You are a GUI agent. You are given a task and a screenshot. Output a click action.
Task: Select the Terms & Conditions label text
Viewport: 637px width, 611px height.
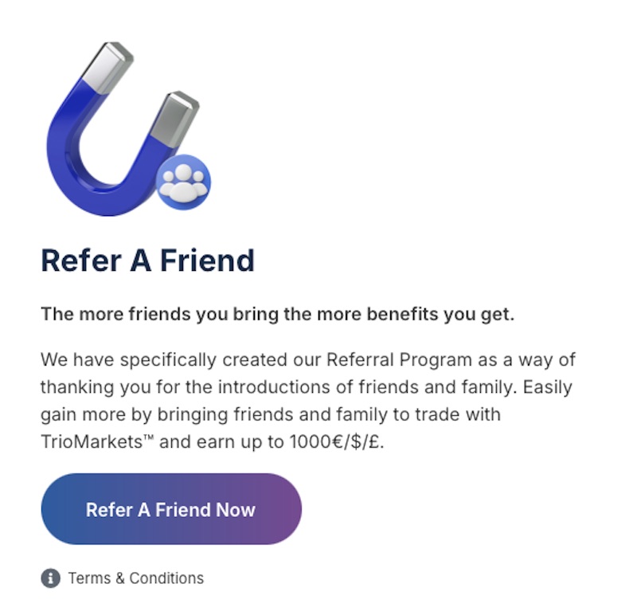click(135, 578)
